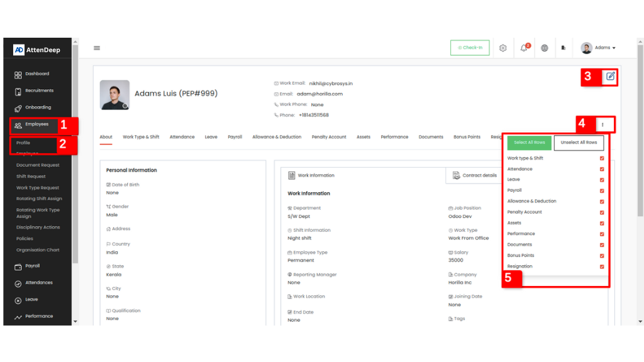Open the notifications bell icon

(524, 48)
